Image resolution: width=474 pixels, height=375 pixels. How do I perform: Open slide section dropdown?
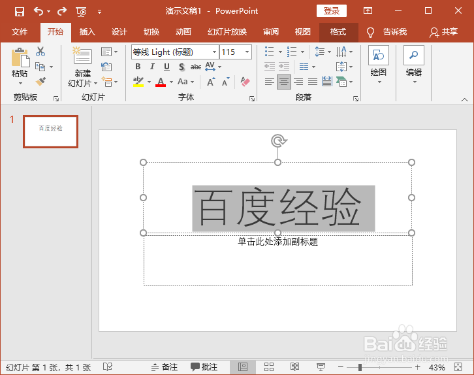pos(109,82)
